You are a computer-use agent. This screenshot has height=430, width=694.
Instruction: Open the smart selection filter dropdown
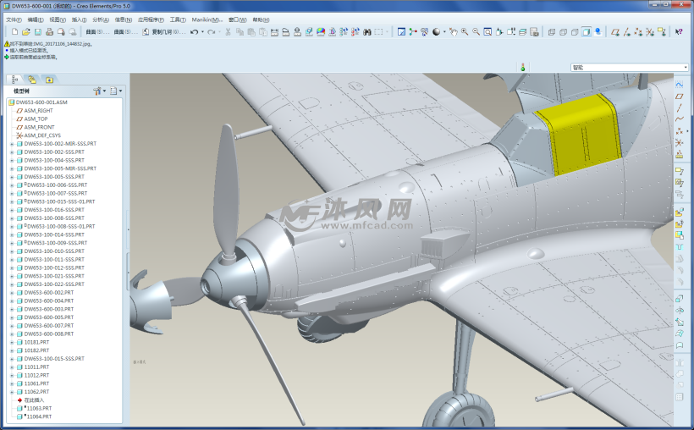pyautogui.click(x=686, y=68)
